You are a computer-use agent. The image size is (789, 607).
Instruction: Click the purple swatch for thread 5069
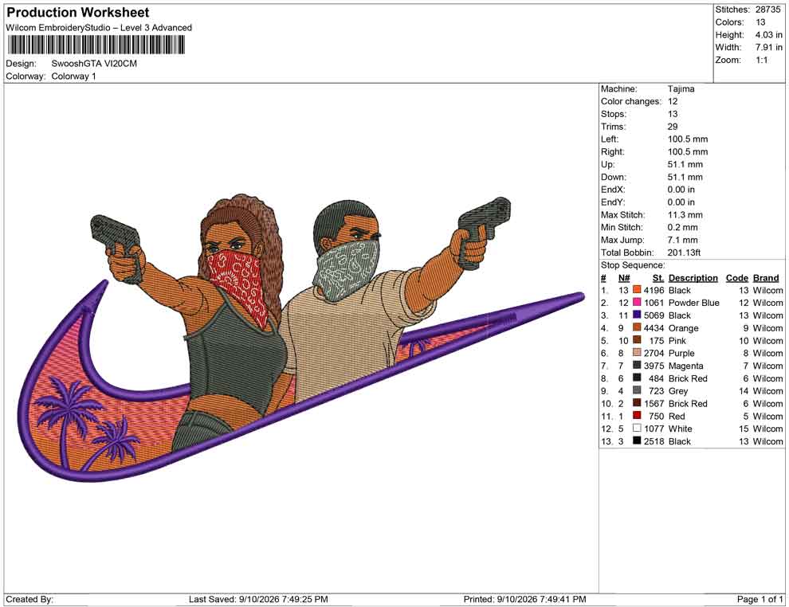point(637,315)
